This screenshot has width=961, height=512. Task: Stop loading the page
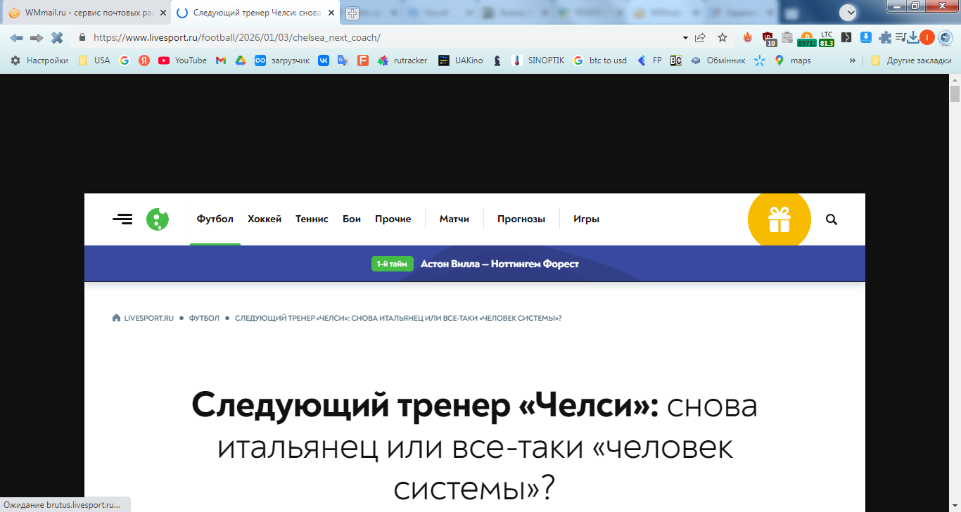tap(57, 38)
